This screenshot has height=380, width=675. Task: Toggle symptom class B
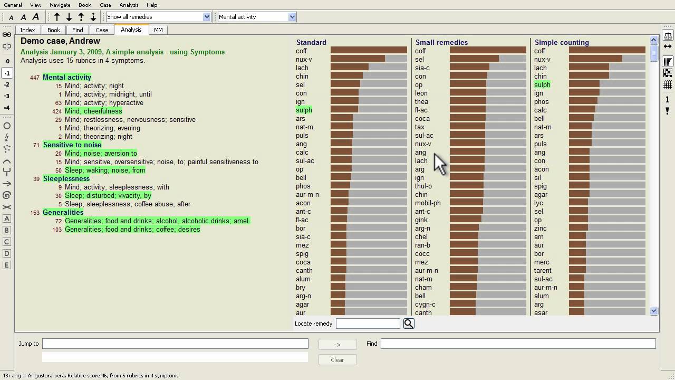click(7, 230)
